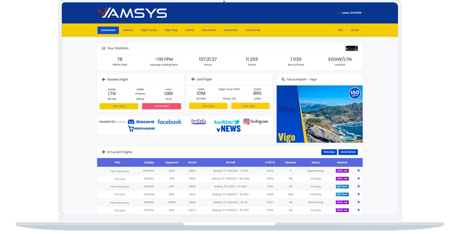Open the VDS link in navigation

tap(340, 30)
